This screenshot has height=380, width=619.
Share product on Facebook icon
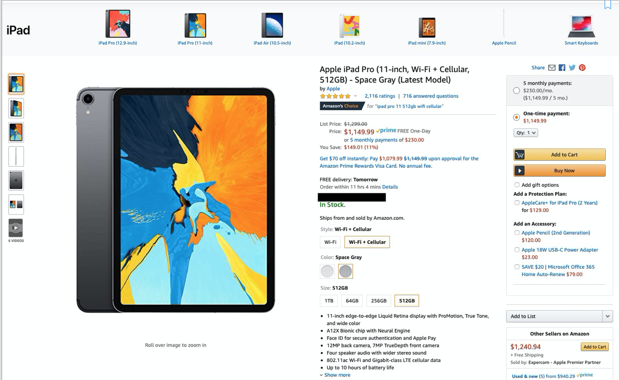562,68
